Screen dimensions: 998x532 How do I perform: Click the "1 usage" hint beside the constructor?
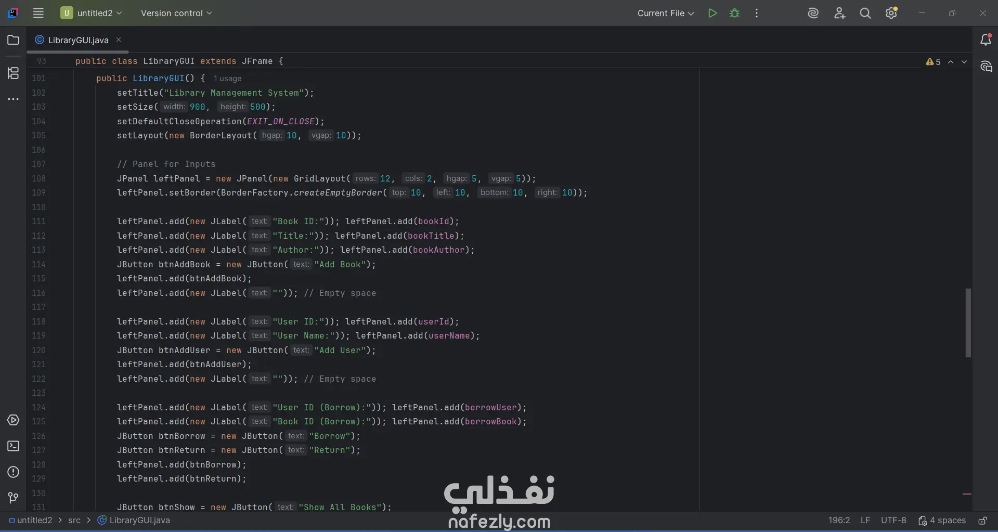pos(227,79)
